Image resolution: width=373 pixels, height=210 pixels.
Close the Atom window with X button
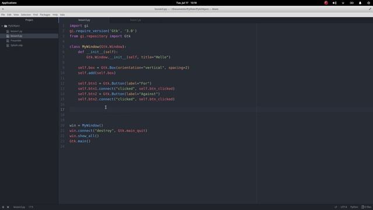point(3,9)
